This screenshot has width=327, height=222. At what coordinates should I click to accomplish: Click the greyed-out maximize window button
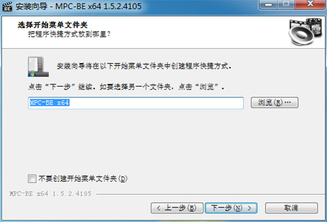(286, 4)
